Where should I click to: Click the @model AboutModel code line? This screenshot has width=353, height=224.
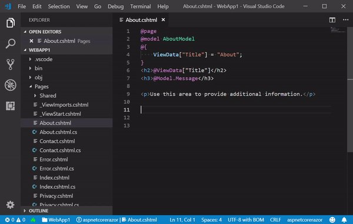(x=168, y=39)
